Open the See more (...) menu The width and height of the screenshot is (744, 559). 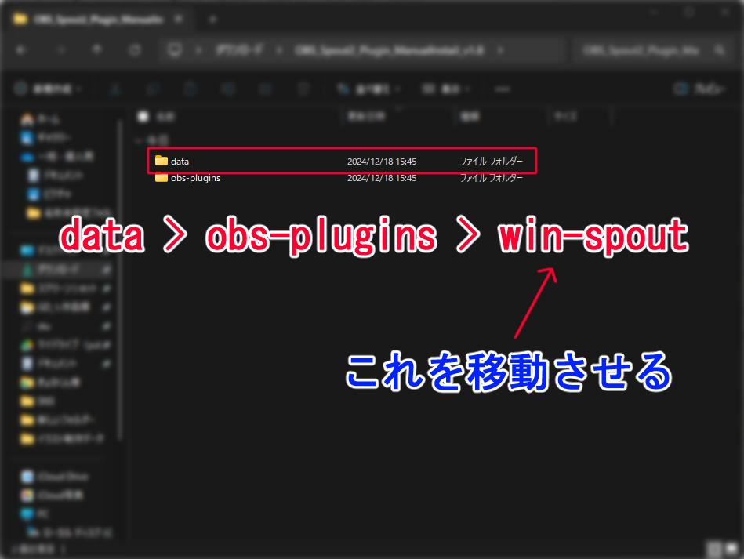pos(502,89)
